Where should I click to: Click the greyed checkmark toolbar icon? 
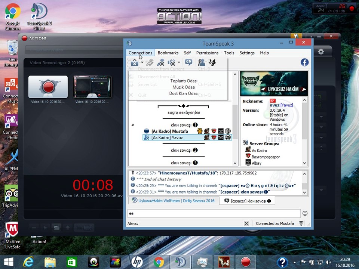[x=150, y=62]
